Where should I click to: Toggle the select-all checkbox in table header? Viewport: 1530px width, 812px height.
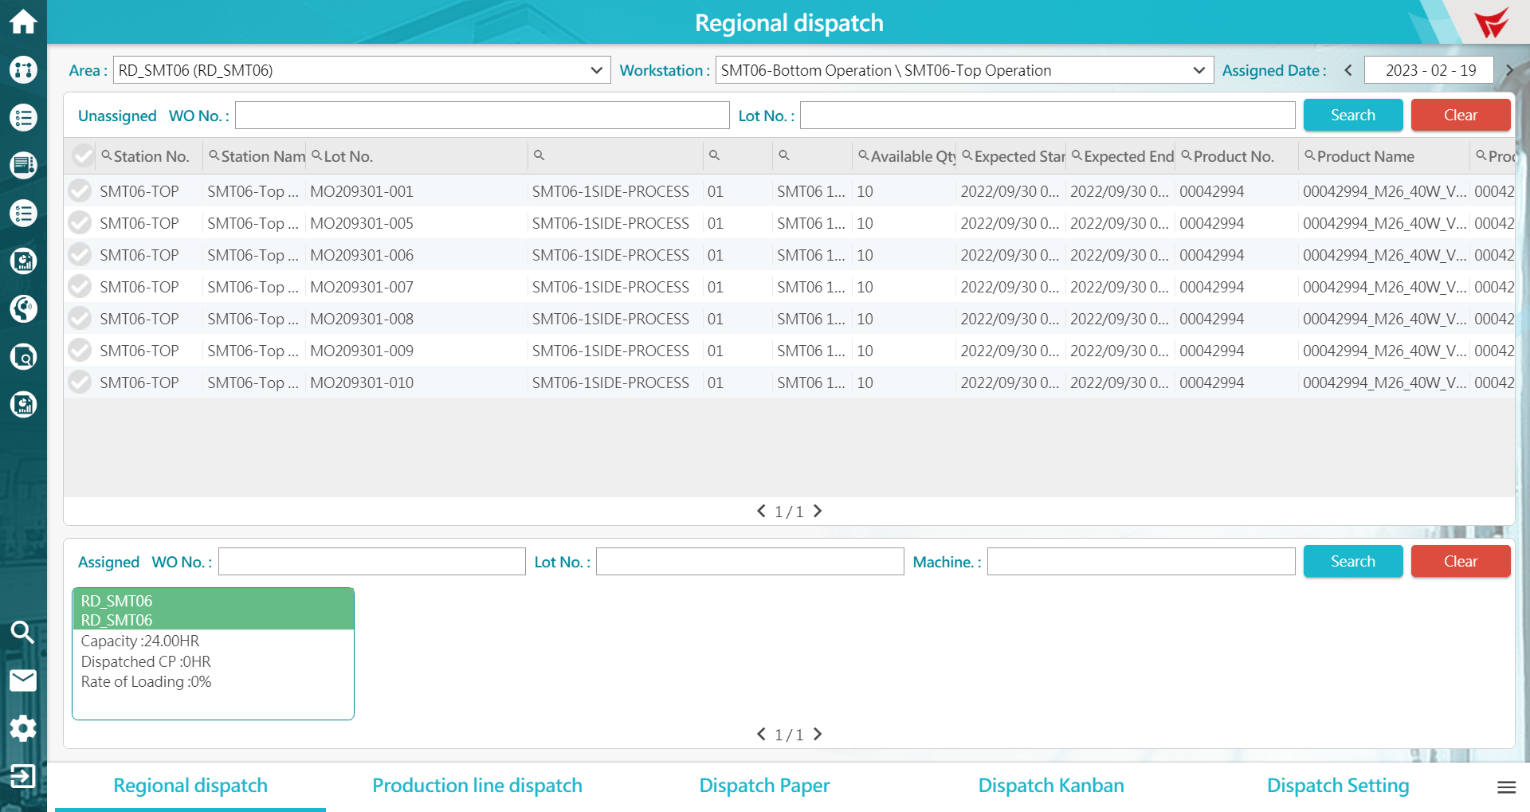83,156
